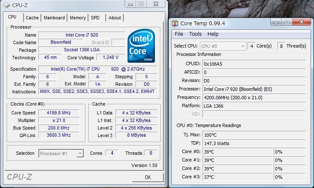Click the CPU-Z Revision value 'D0'

click(x=146, y=84)
